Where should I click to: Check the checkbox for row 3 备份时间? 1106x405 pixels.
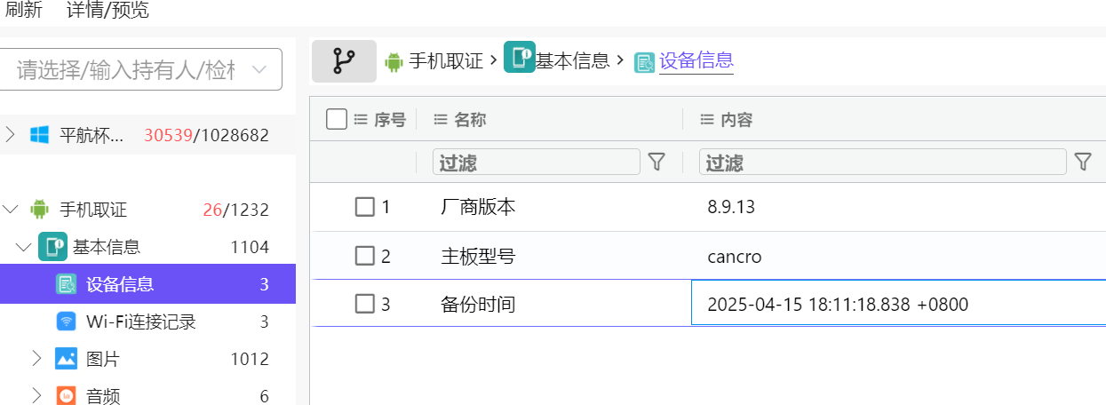(364, 304)
